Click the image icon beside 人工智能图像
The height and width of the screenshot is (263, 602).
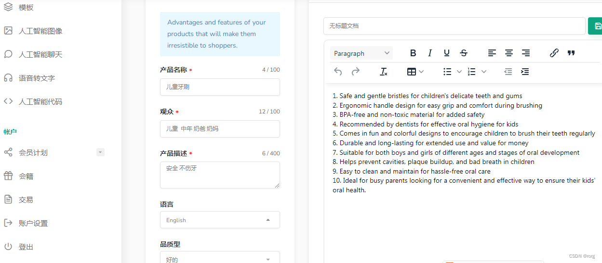click(8, 31)
